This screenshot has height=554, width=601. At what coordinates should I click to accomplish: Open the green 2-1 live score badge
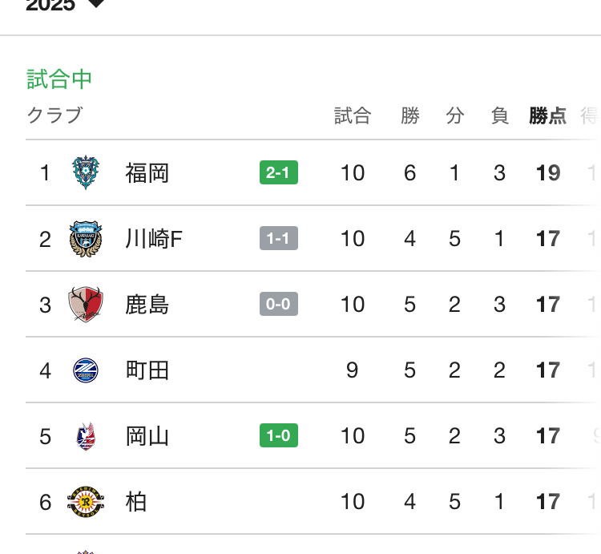click(x=279, y=172)
